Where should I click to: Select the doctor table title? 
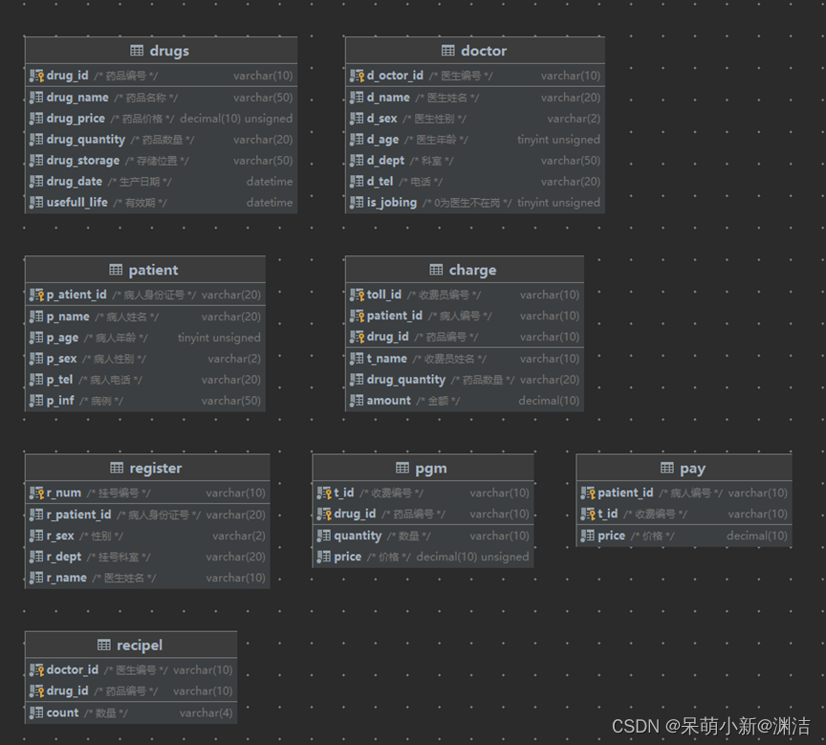484,51
